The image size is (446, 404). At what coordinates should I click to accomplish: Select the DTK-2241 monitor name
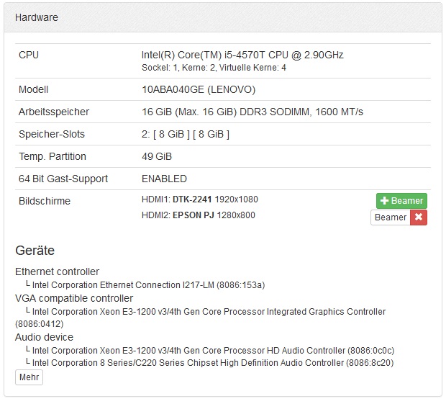point(191,199)
